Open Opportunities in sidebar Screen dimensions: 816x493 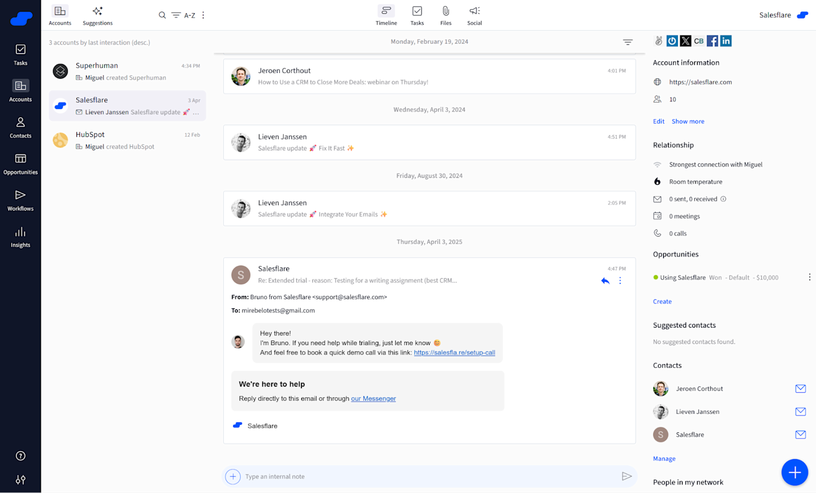coord(20,164)
